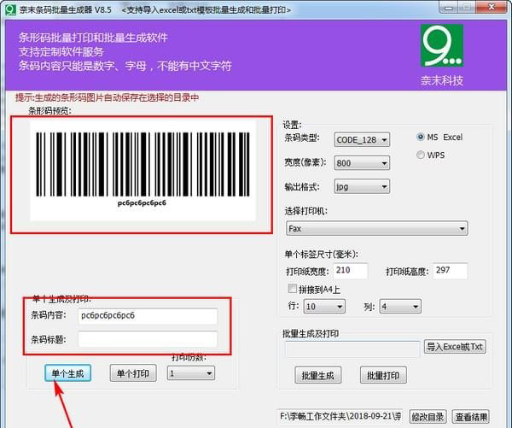Click the 条形码批量打印和批量生成软件 banner text
The width and height of the screenshot is (512, 428).
(x=93, y=38)
